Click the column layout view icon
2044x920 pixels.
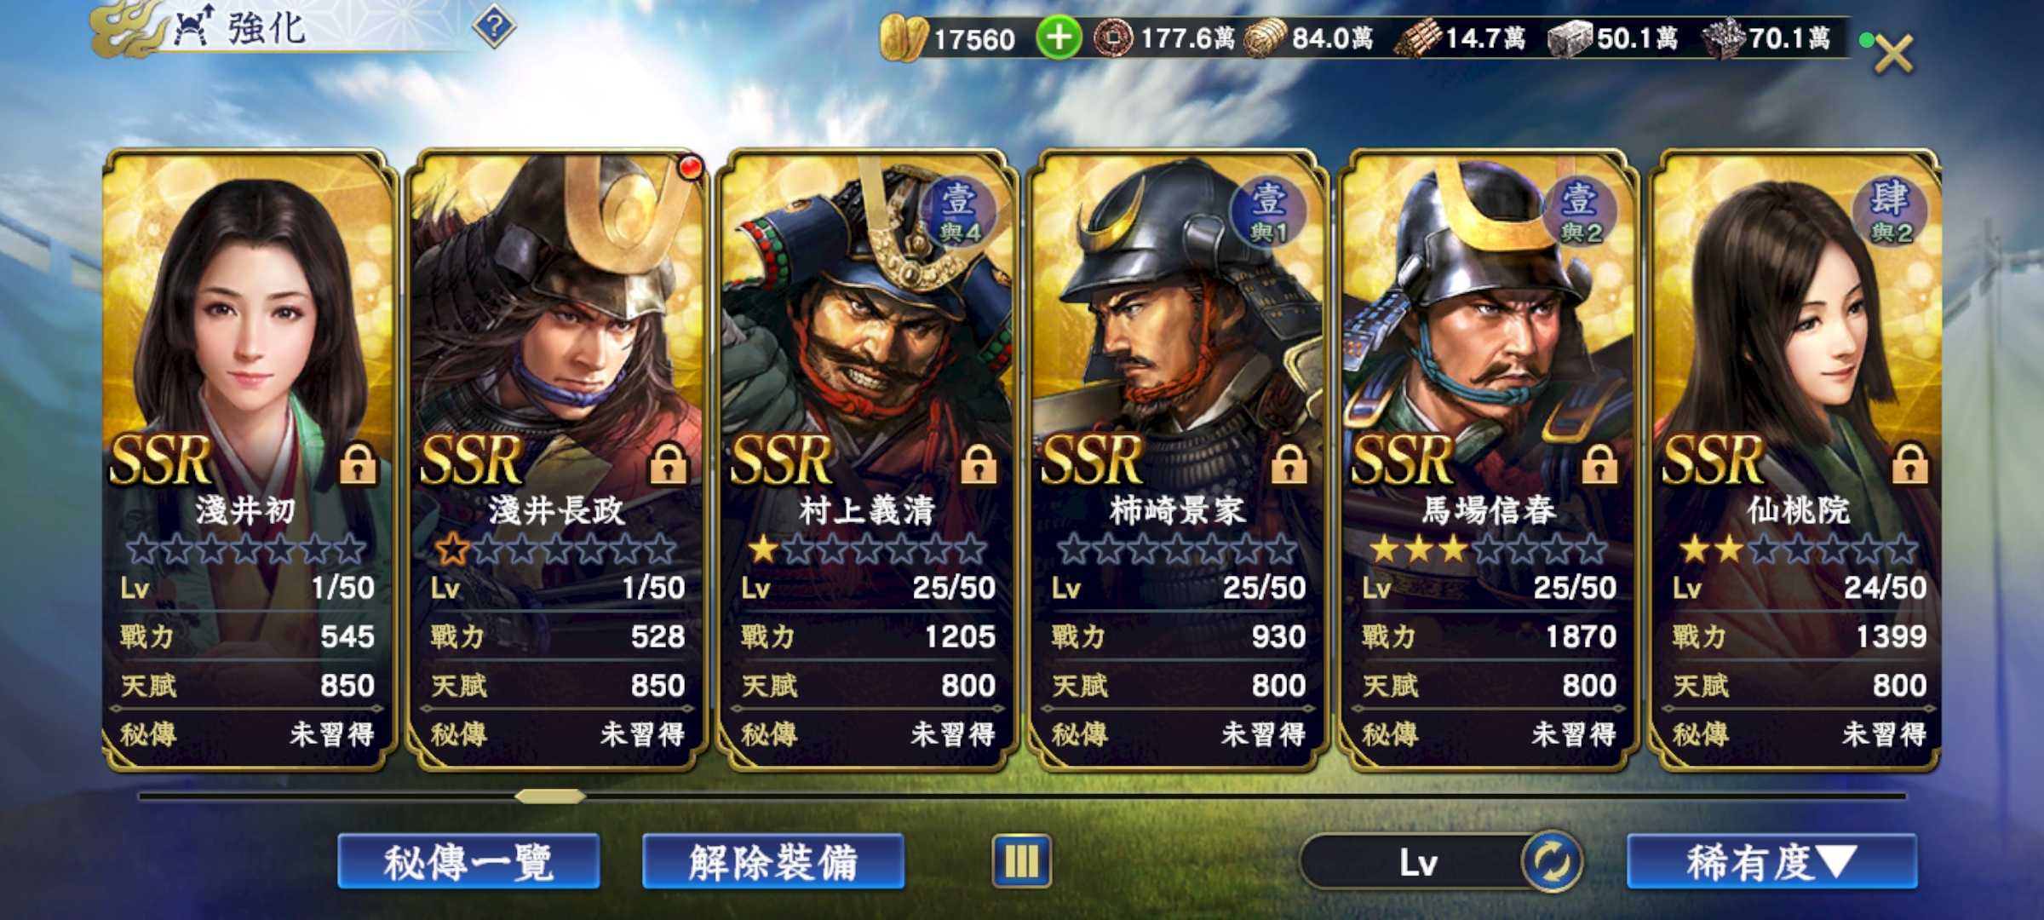tap(1022, 861)
